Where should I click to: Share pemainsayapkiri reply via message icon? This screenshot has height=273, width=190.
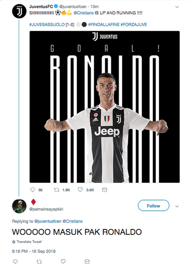[x=87, y=262]
